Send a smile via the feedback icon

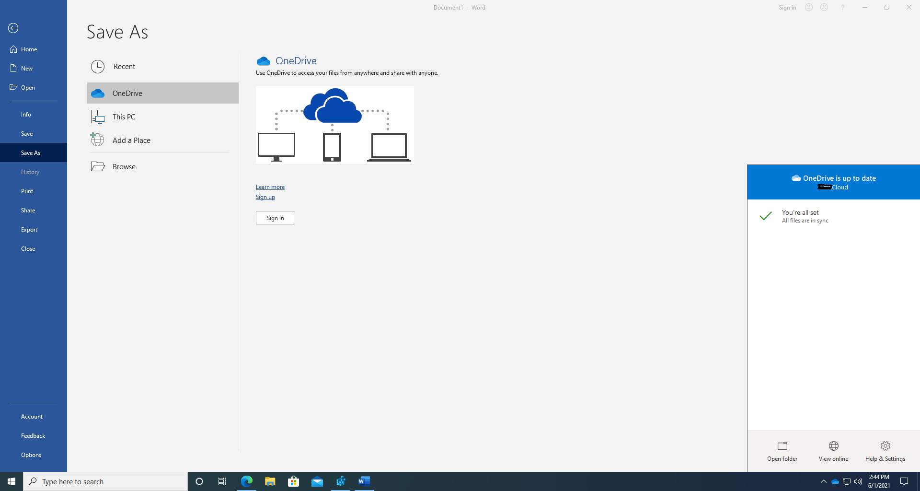808,7
